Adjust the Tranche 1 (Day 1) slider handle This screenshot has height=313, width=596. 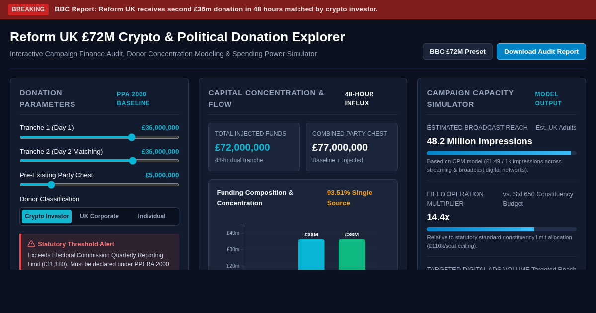tap(132, 137)
